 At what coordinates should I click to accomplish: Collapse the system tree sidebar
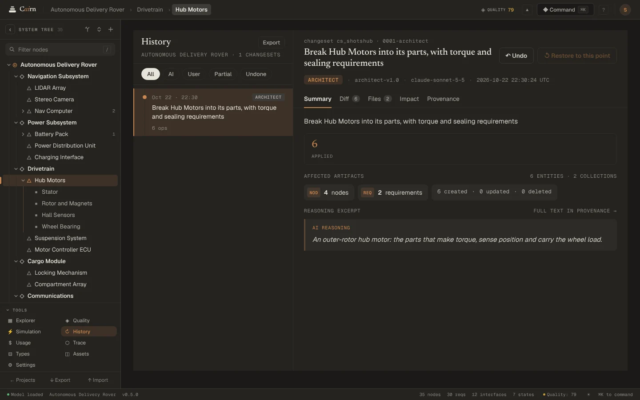coord(10,30)
